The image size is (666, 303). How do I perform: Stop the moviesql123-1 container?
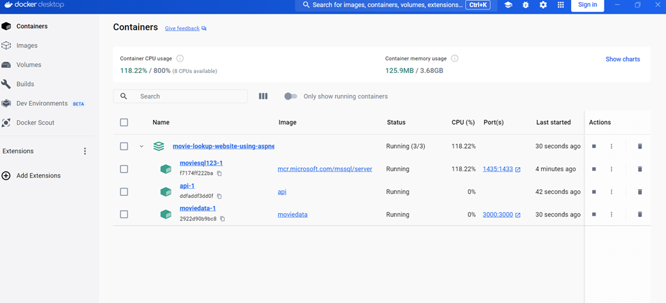tap(594, 169)
